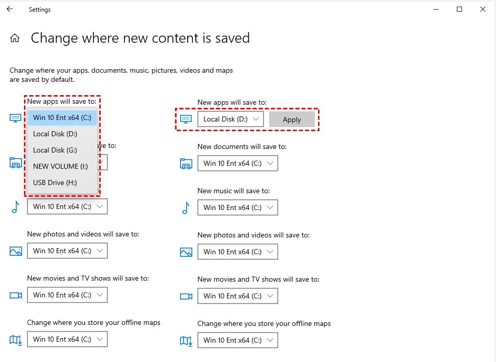
Task: Open right panel New music drive dropdown
Action: 238,207
